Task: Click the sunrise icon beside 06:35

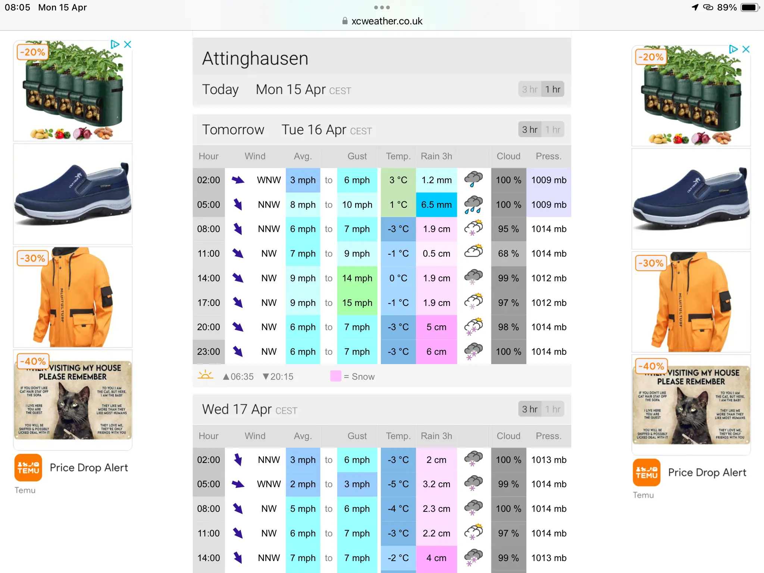Action: pyautogui.click(x=205, y=375)
